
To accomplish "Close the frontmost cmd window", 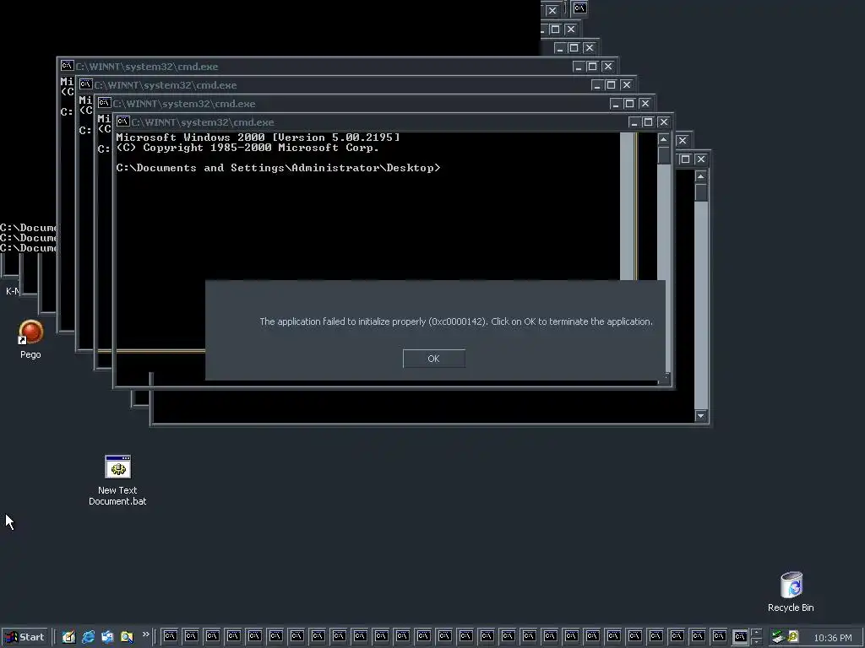I will tap(664, 122).
